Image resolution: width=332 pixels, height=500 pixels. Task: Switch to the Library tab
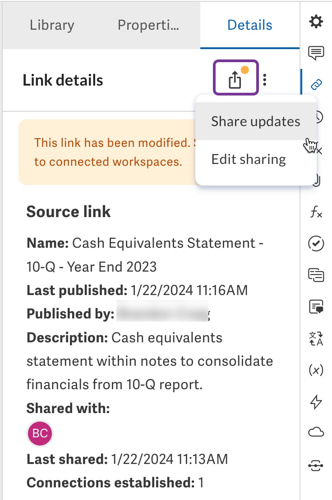[52, 25]
